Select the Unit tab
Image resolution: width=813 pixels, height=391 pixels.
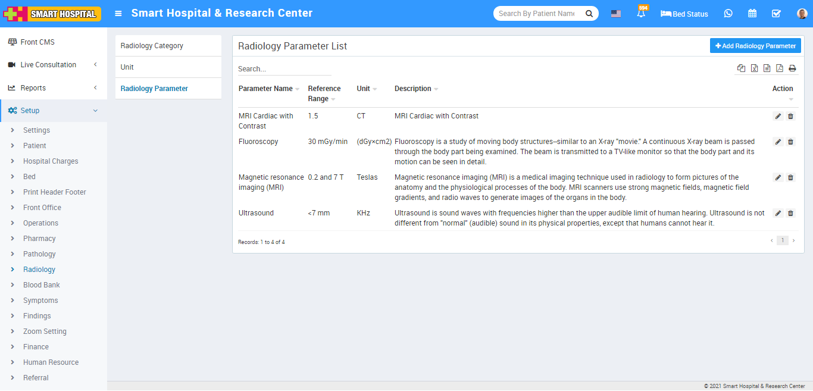(127, 67)
